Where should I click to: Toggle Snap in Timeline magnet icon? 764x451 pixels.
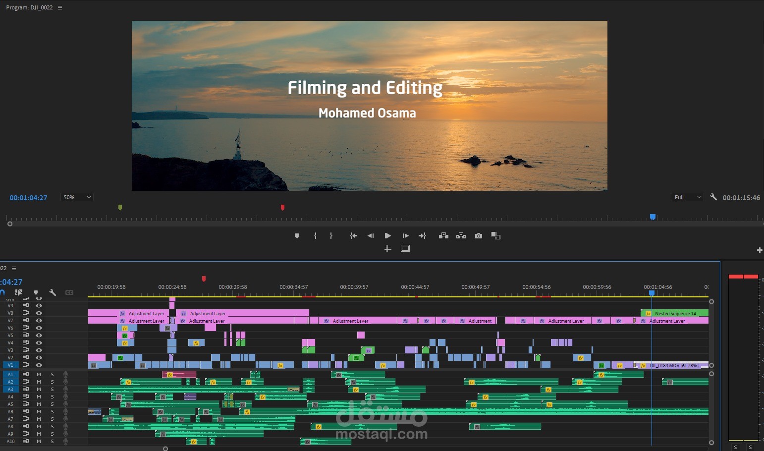pyautogui.click(x=2, y=292)
